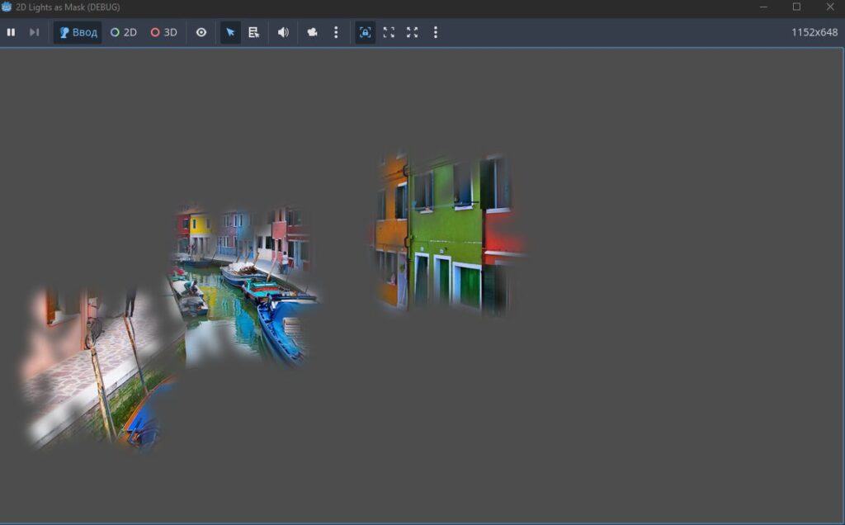Image resolution: width=845 pixels, height=525 pixels.
Task: Switch to 3D selection mode
Action: (x=164, y=32)
